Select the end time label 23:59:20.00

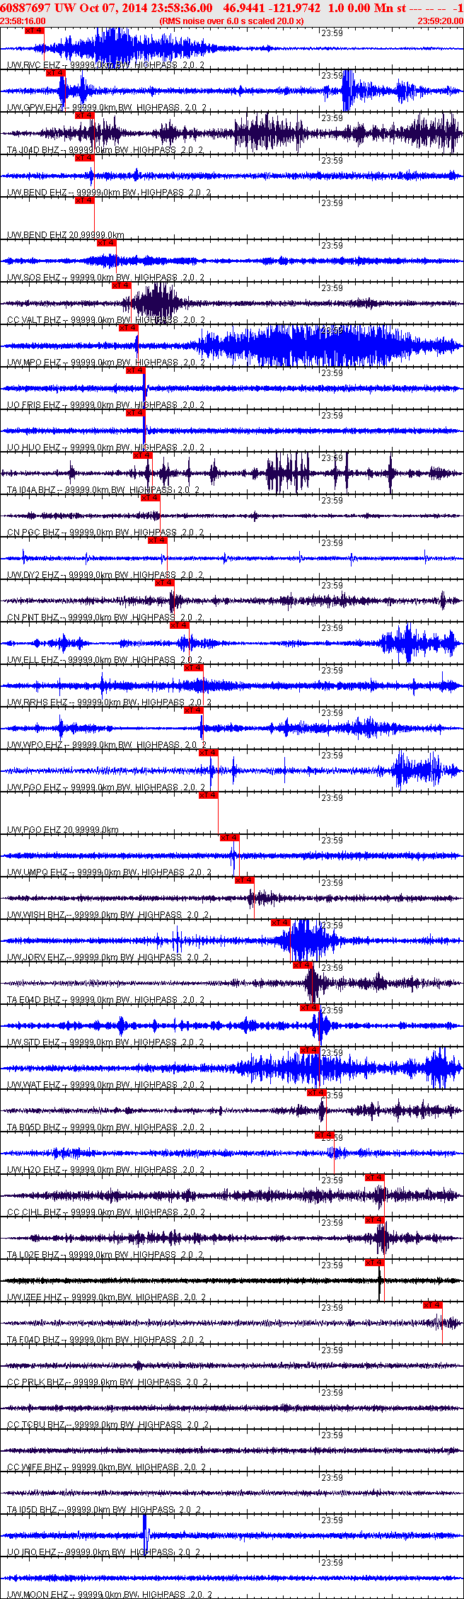pyautogui.click(x=440, y=21)
